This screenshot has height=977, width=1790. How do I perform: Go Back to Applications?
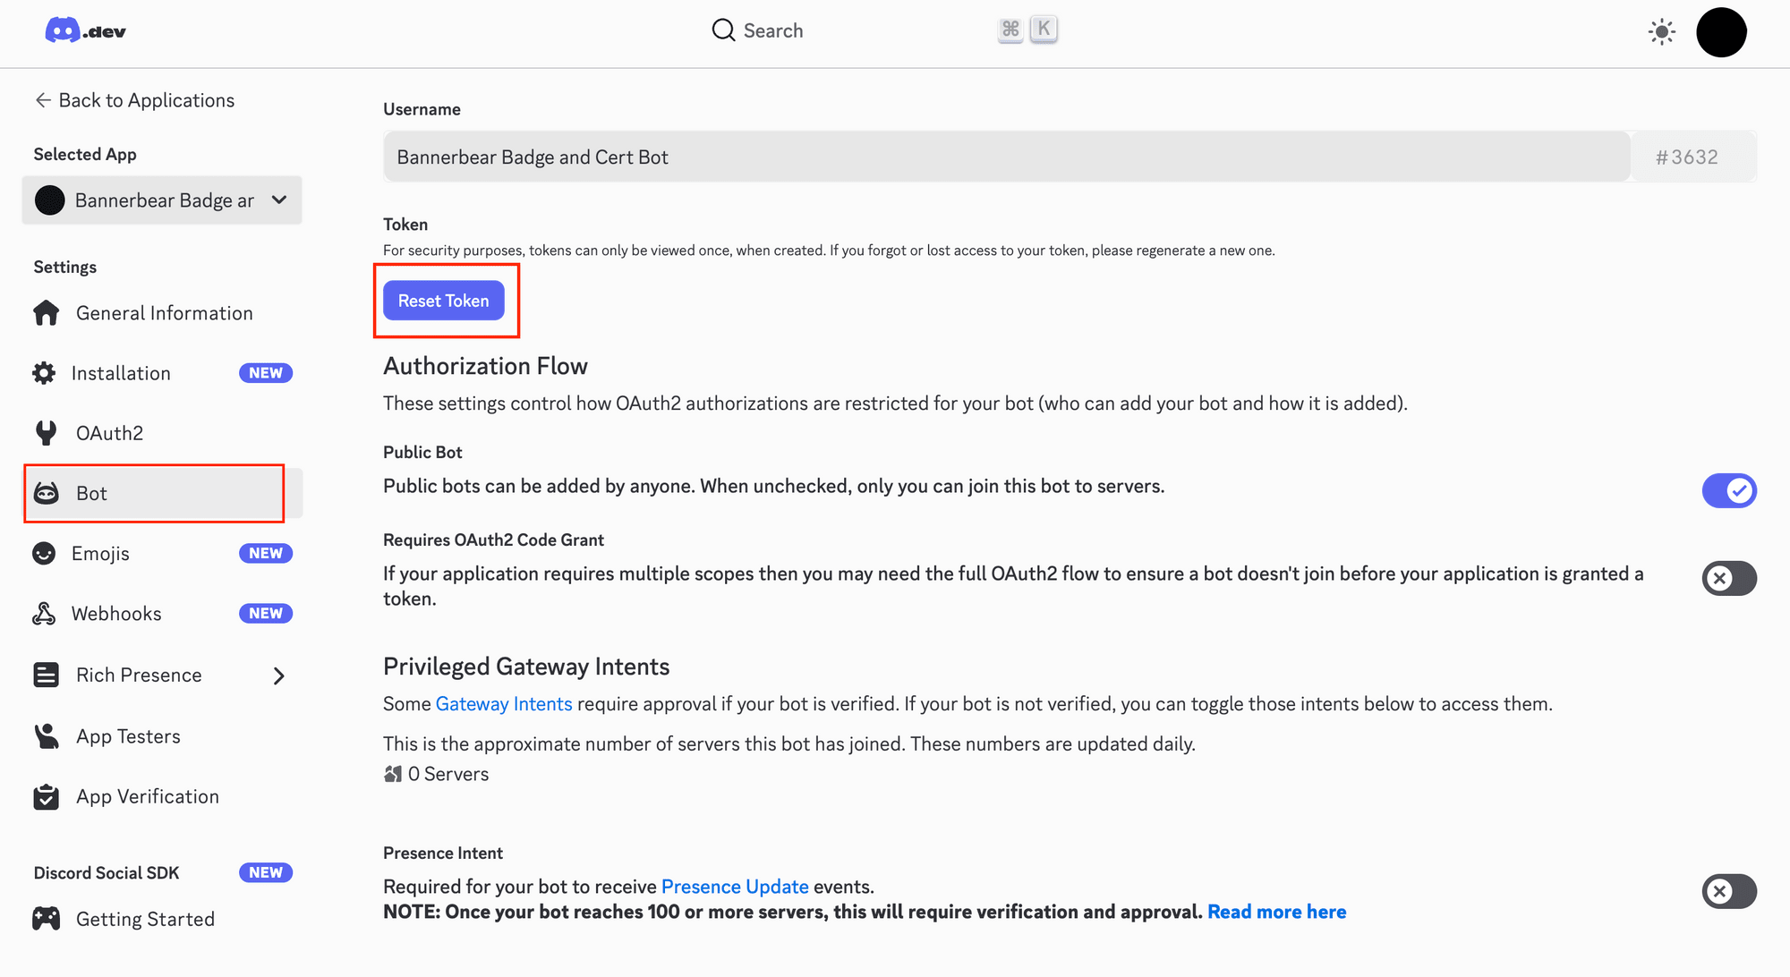(134, 100)
